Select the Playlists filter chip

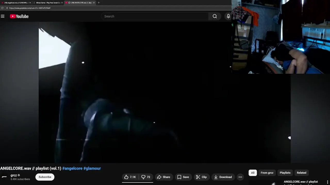coord(285,173)
